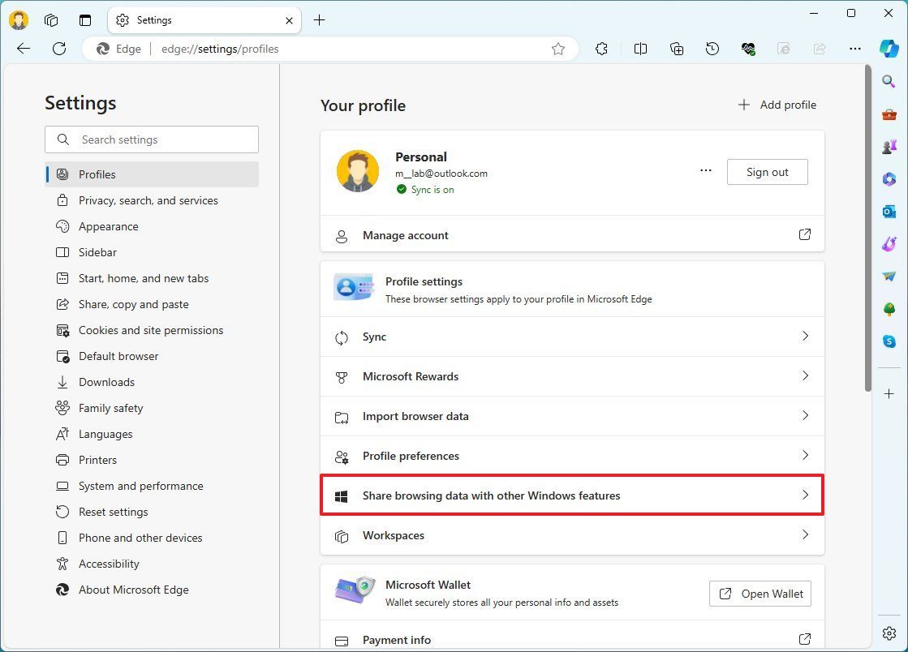This screenshot has width=908, height=652.
Task: Sign out of the Personal profile
Action: tap(766, 171)
